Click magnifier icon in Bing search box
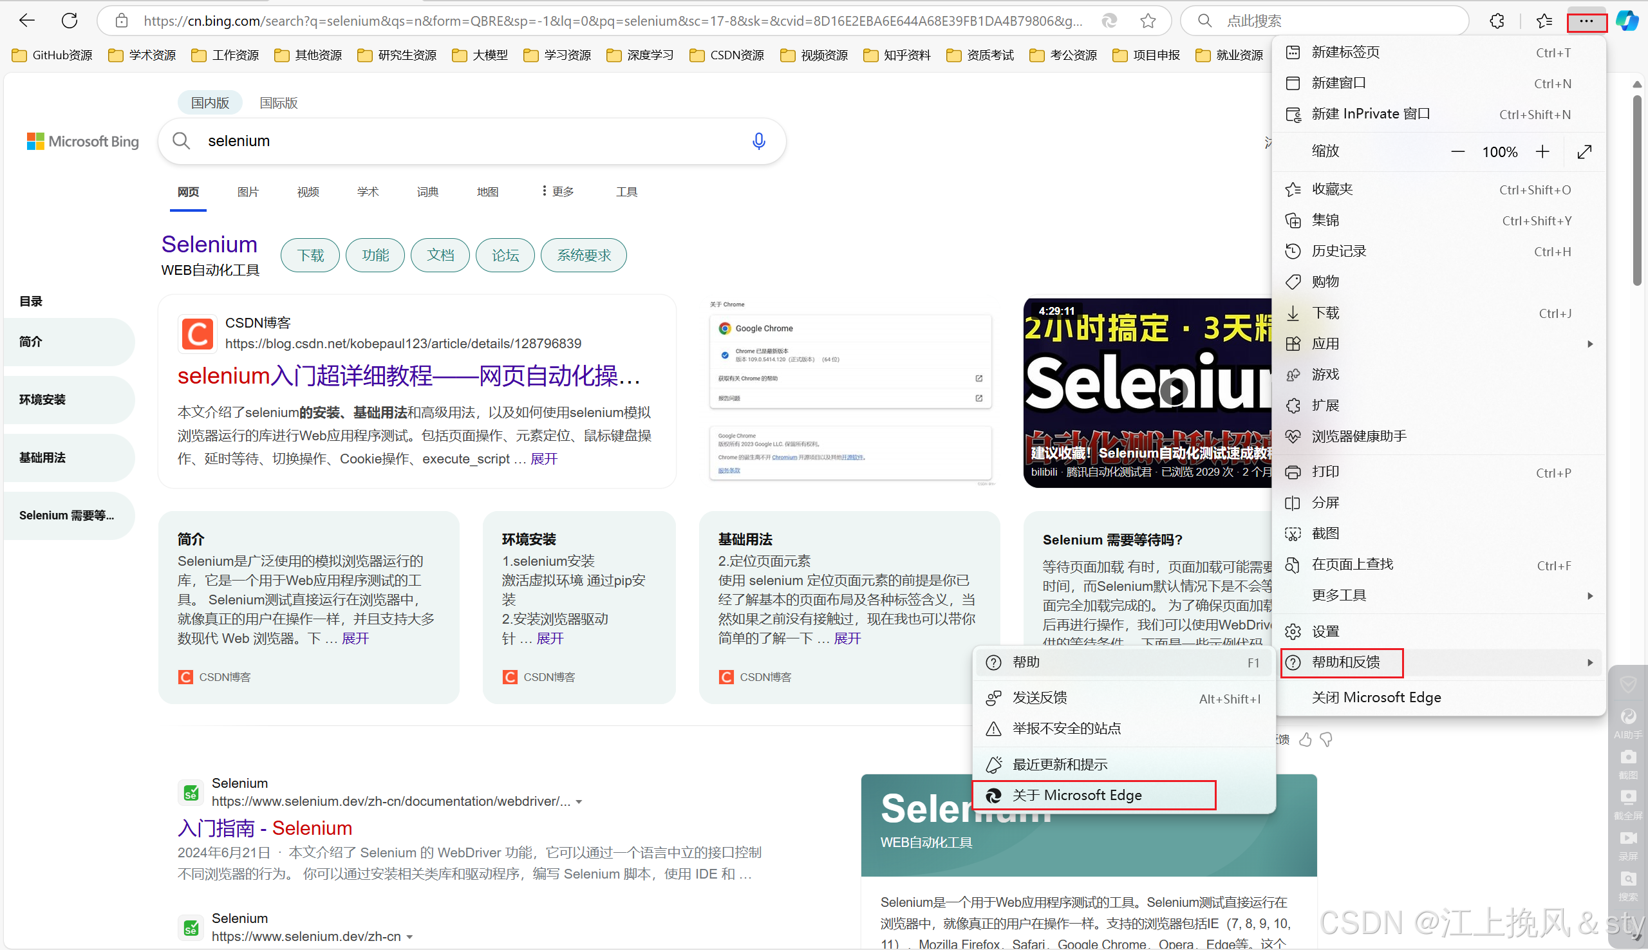Image resolution: width=1648 pixels, height=950 pixels. click(182, 141)
